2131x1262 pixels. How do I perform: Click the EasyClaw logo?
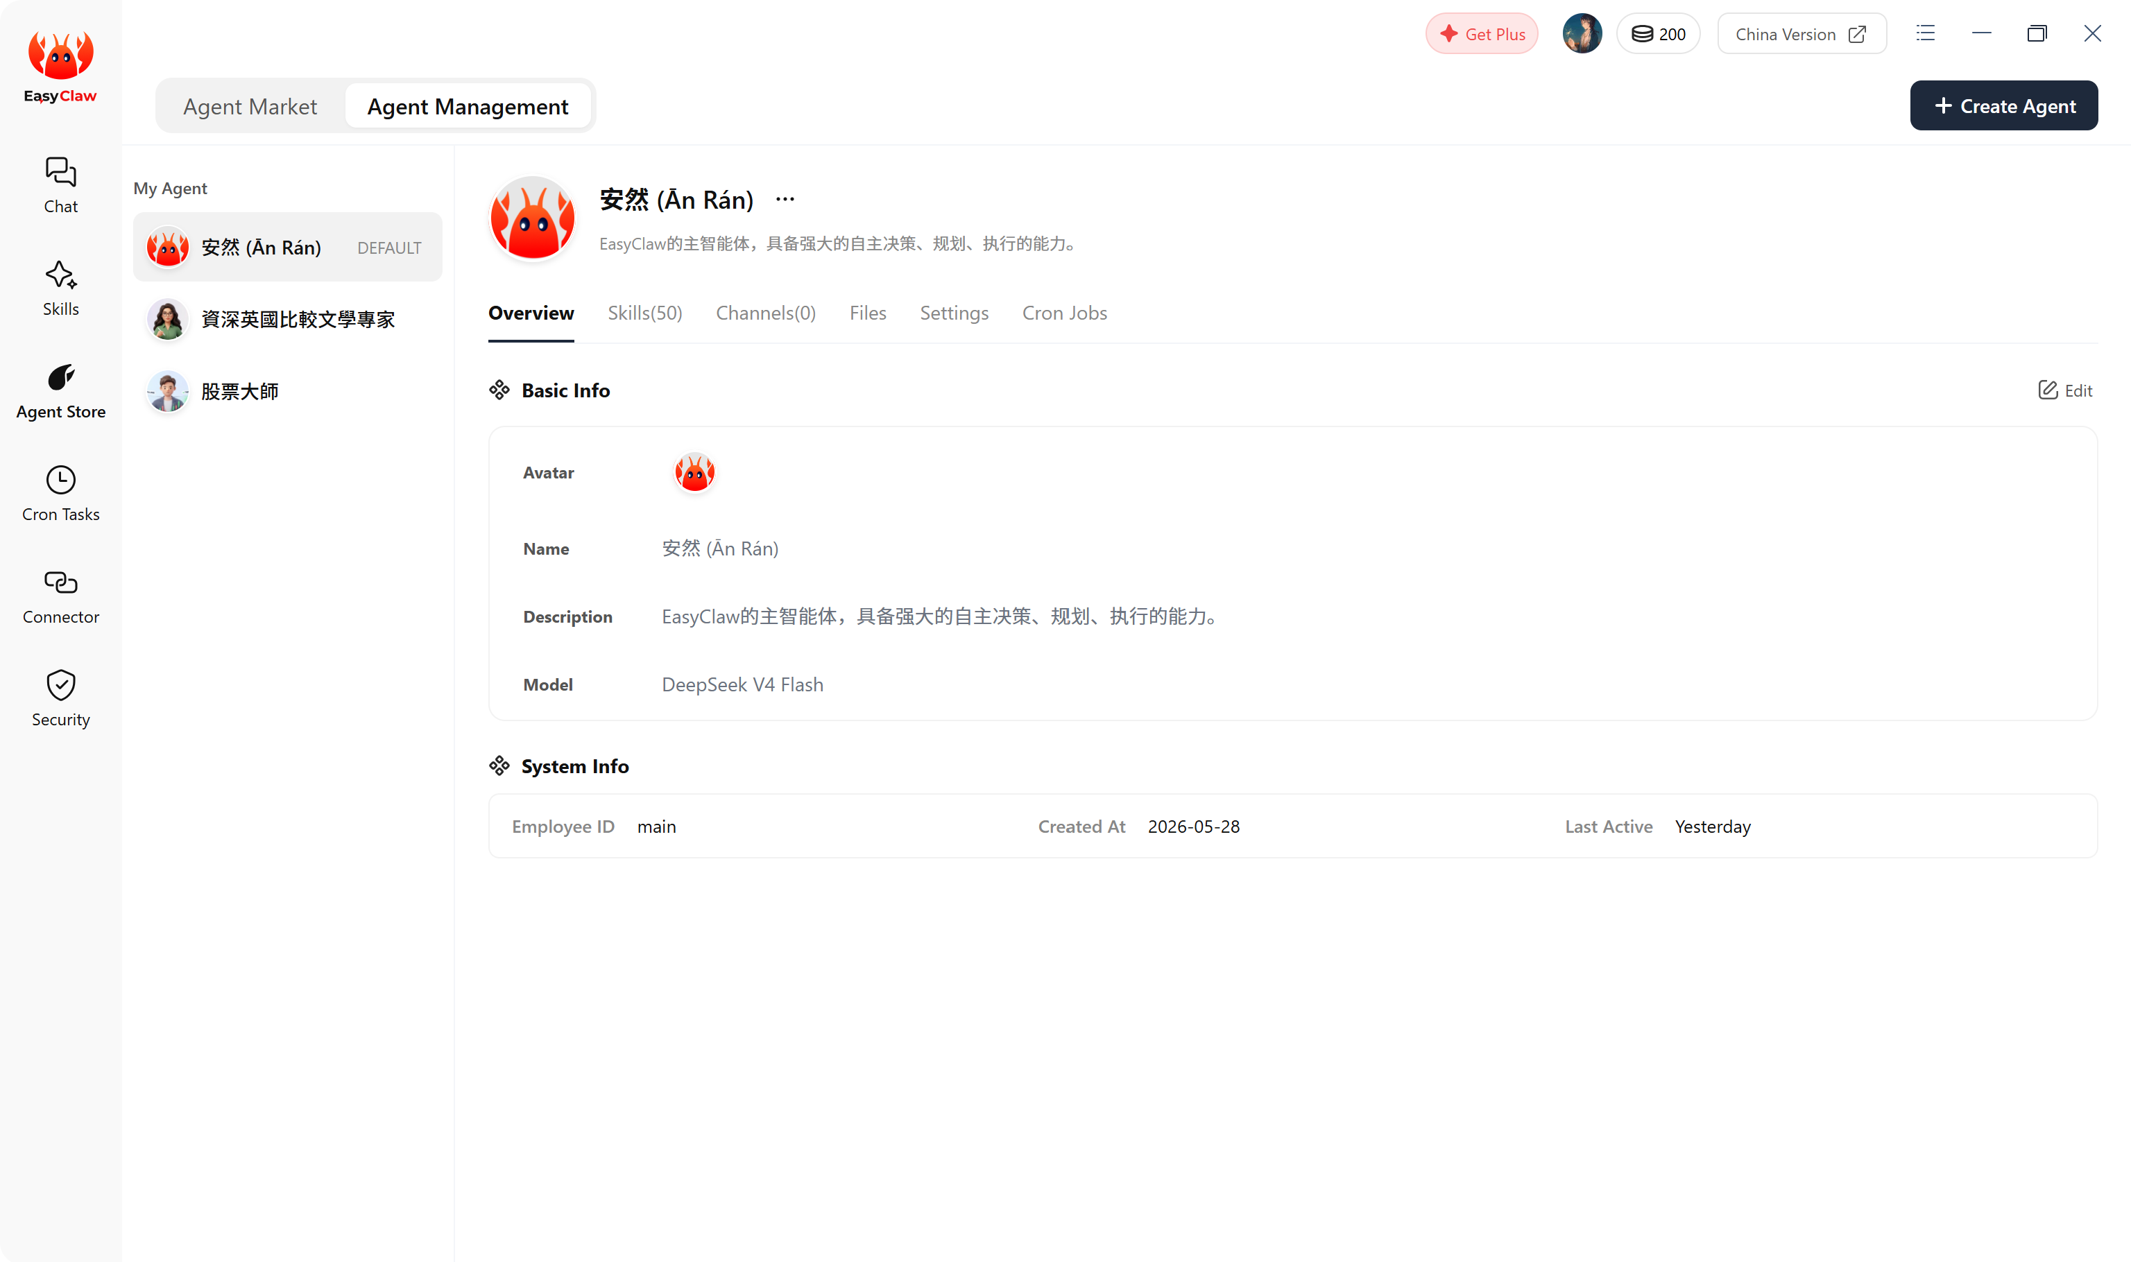click(x=60, y=67)
